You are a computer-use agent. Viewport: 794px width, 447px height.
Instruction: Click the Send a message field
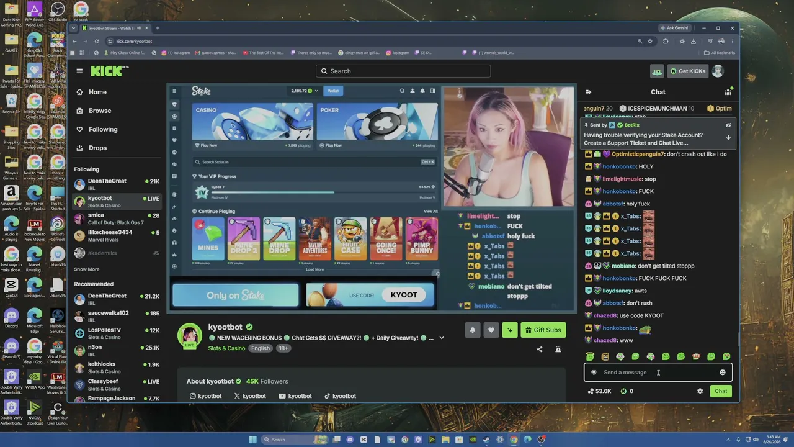pos(658,372)
